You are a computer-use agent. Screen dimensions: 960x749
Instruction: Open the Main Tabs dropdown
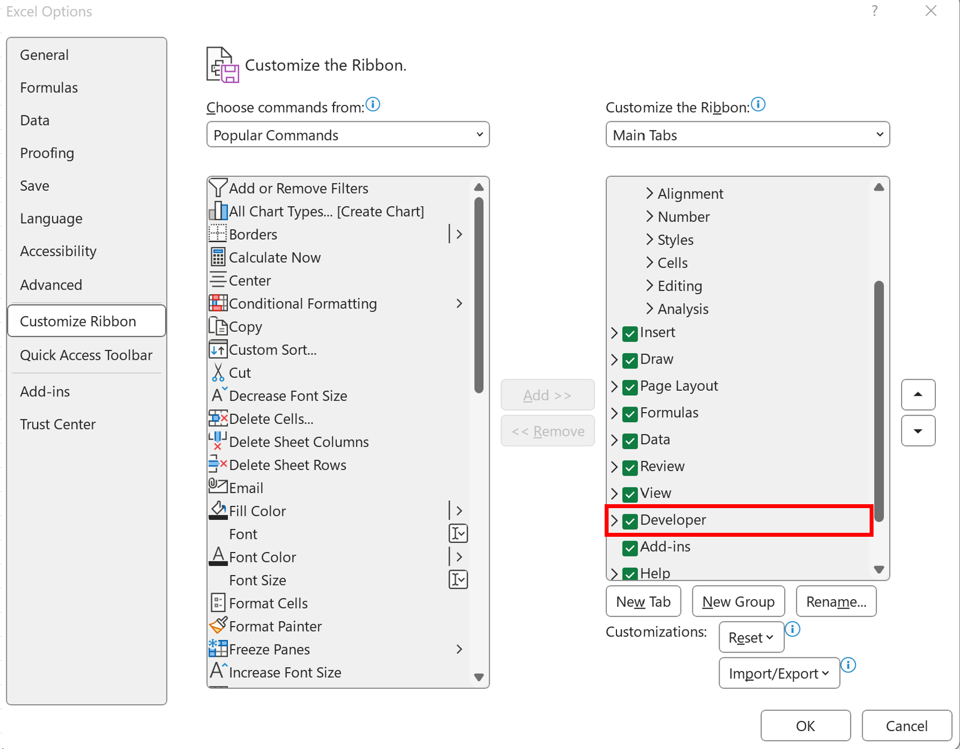pos(747,134)
